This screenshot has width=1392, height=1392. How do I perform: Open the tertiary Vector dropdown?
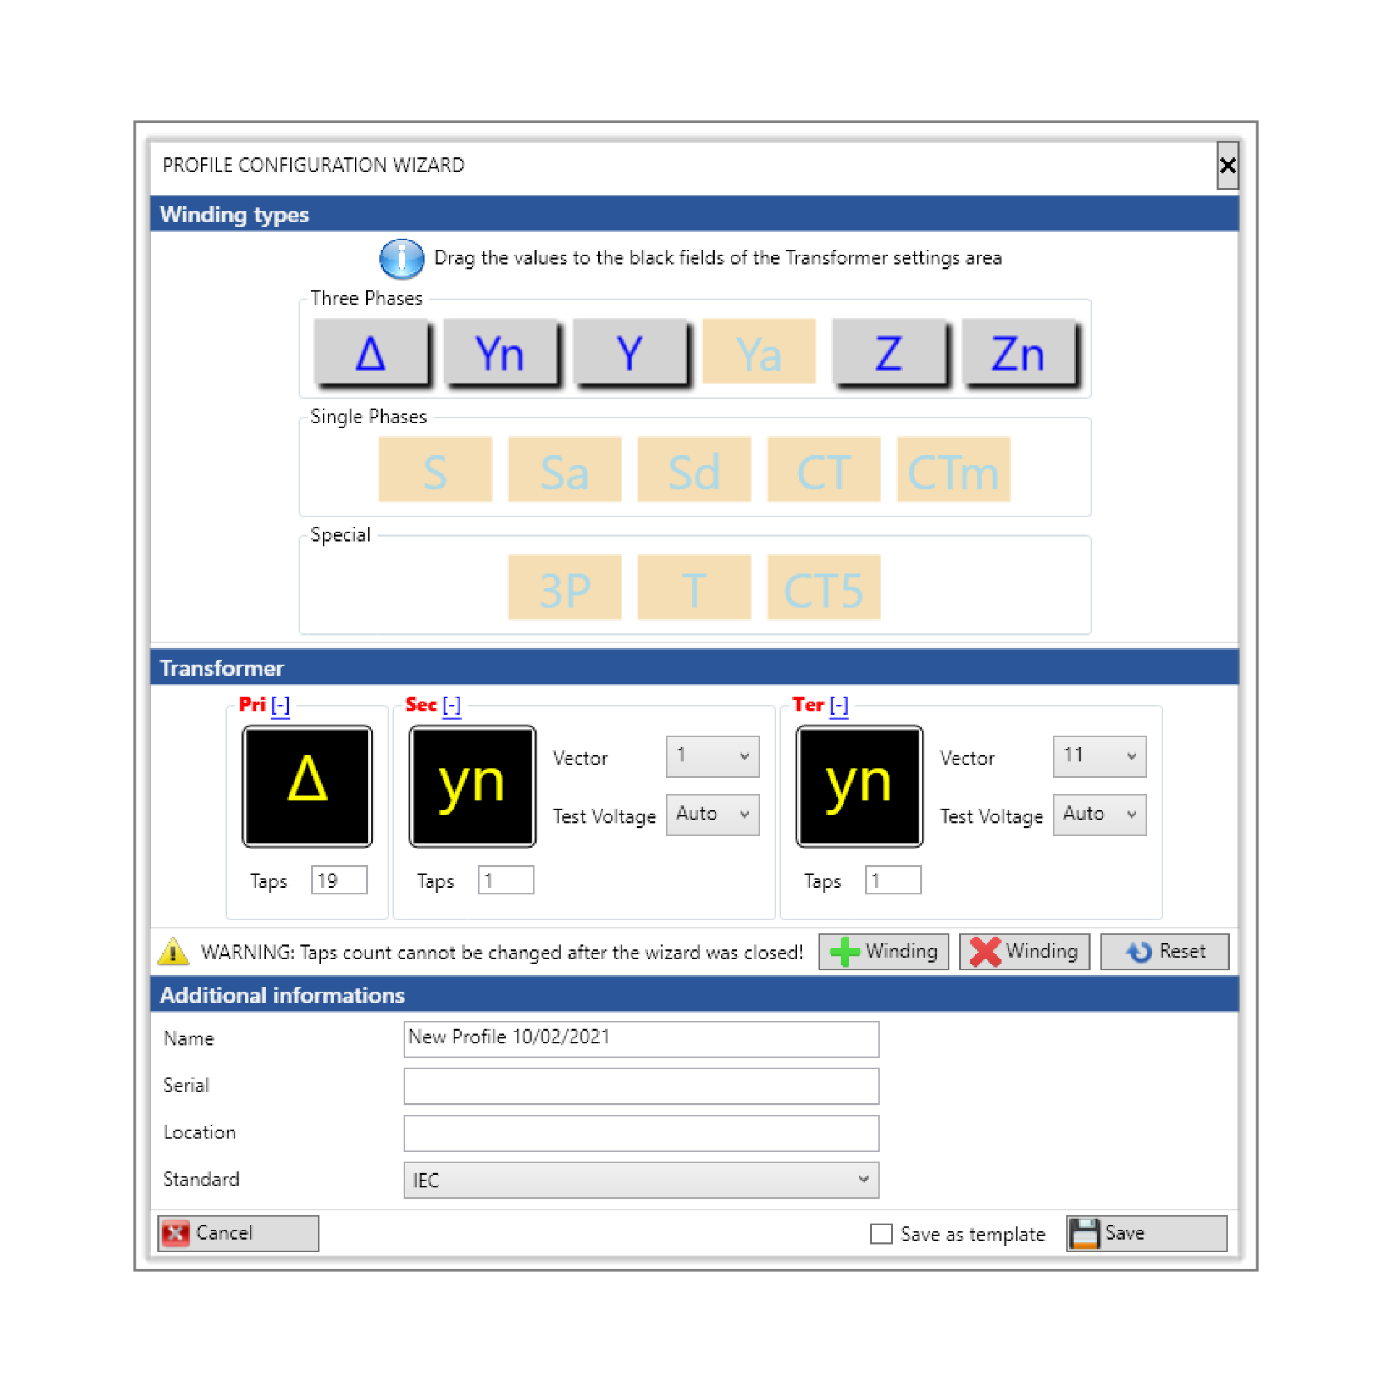tap(1100, 757)
